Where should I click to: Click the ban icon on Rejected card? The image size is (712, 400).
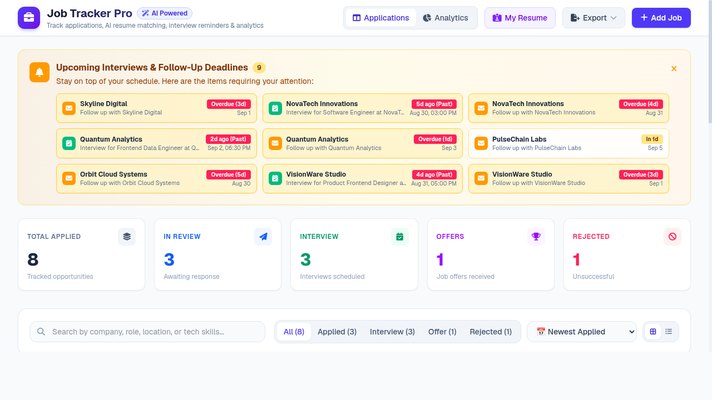tap(673, 237)
